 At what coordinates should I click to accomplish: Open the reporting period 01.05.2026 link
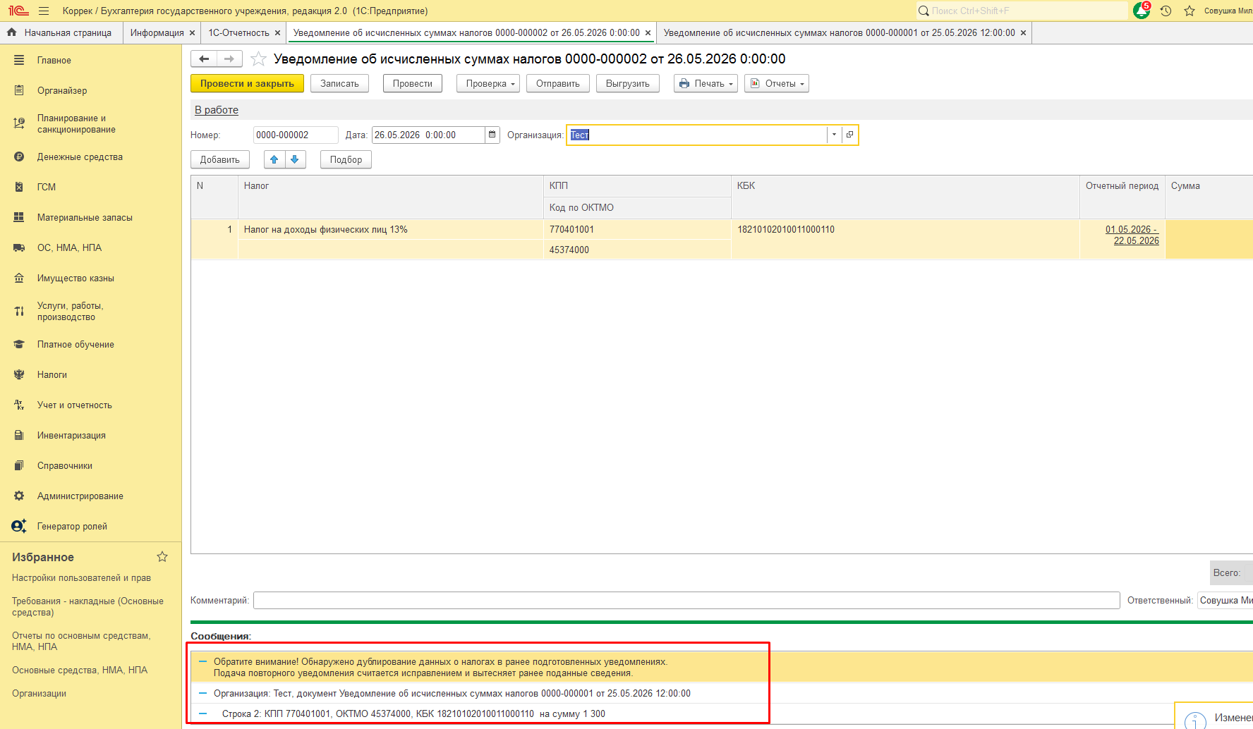1132,235
